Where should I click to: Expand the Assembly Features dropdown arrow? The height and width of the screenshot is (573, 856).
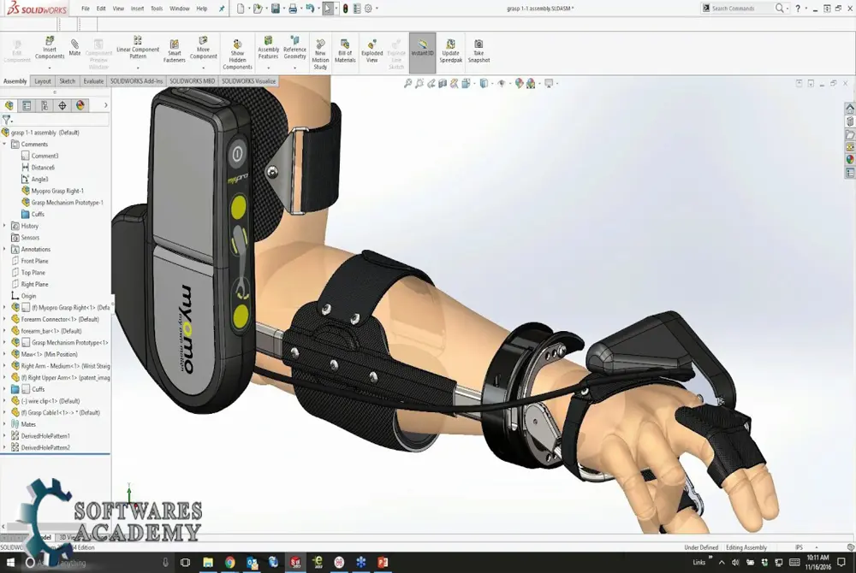[268, 68]
